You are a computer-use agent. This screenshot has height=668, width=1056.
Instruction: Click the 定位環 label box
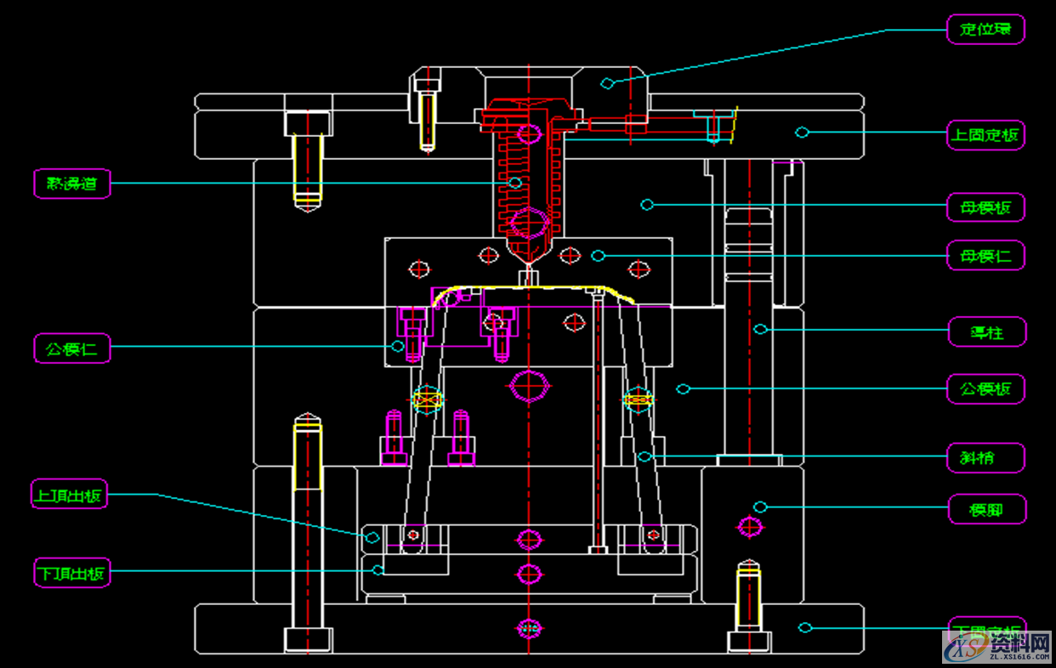point(986,29)
